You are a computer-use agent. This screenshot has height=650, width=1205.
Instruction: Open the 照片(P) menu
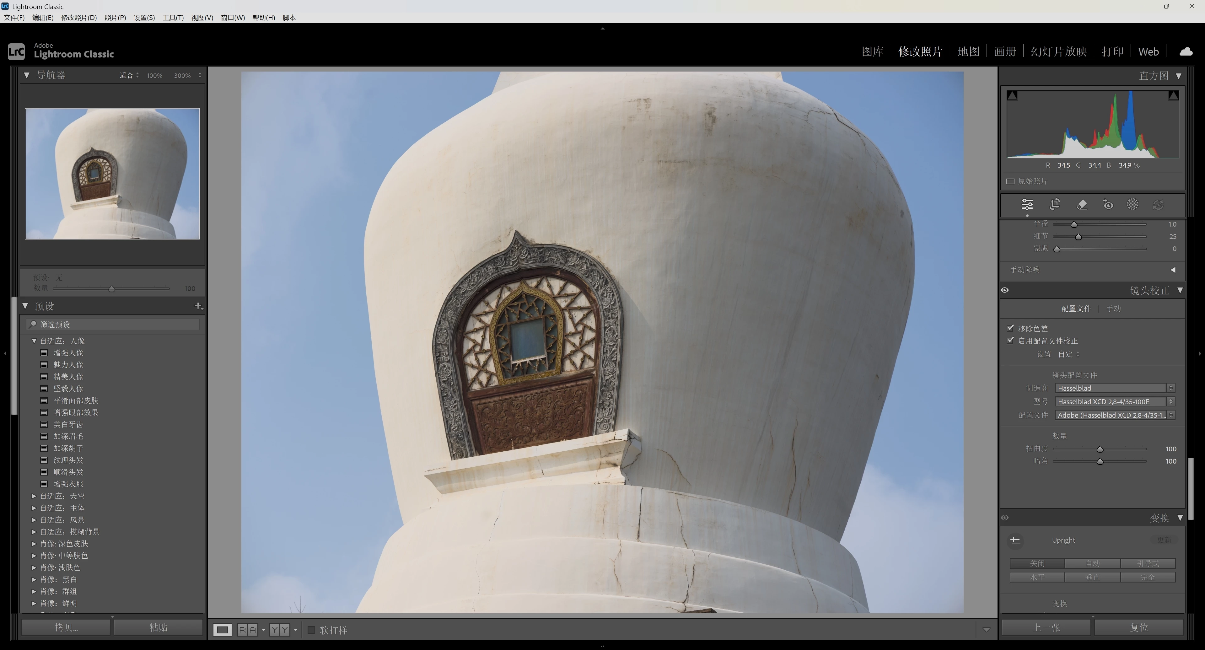(115, 18)
